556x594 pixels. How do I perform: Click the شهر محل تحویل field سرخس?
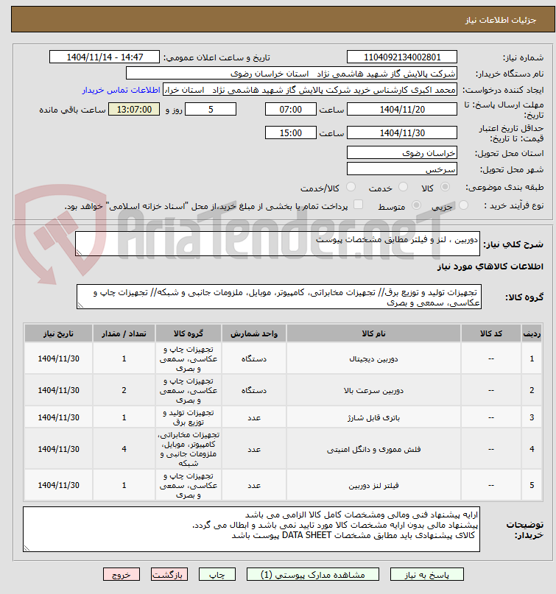[402, 169]
